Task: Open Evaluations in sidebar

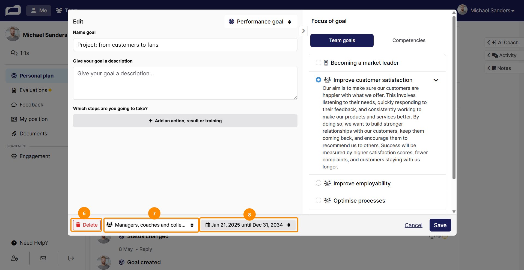Action: [33, 90]
